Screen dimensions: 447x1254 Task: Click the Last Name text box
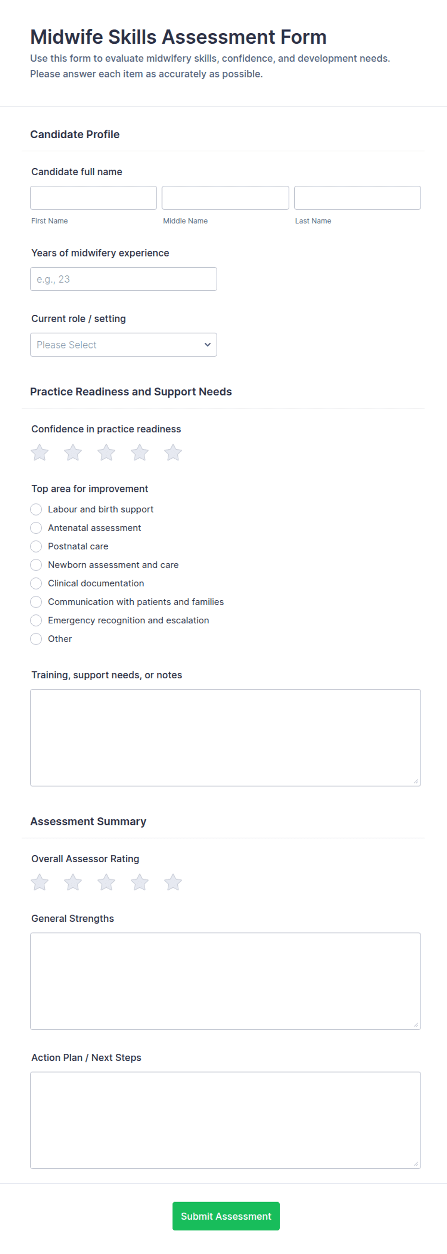pos(357,198)
